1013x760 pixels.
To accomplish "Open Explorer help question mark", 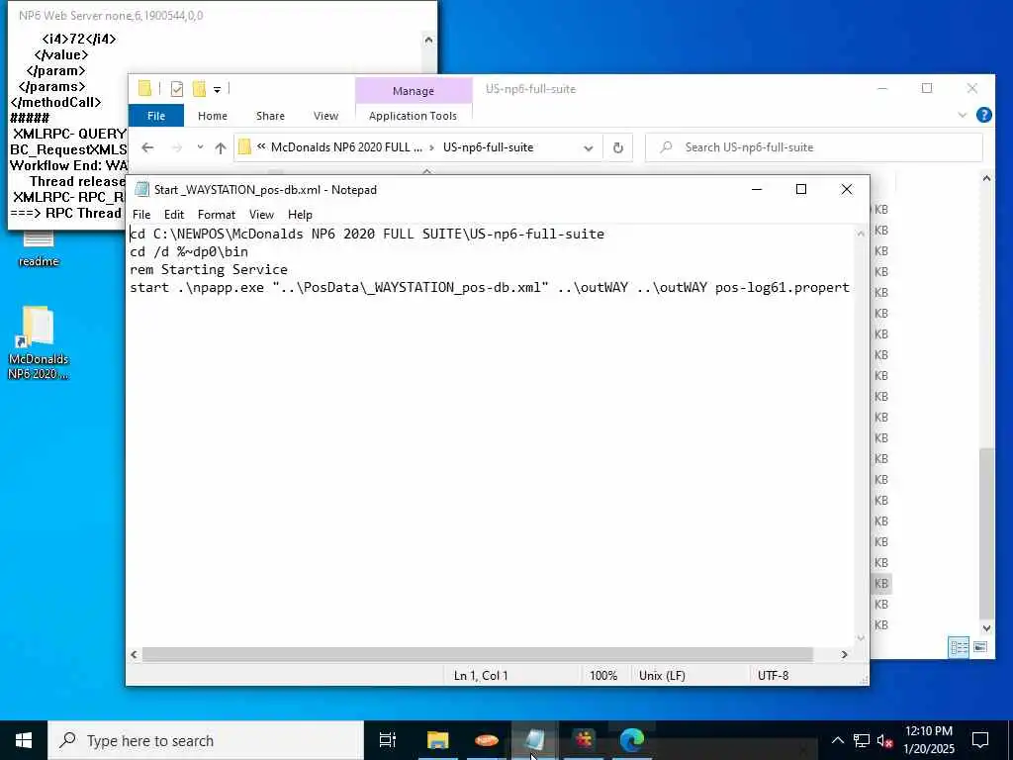I will 983,115.
